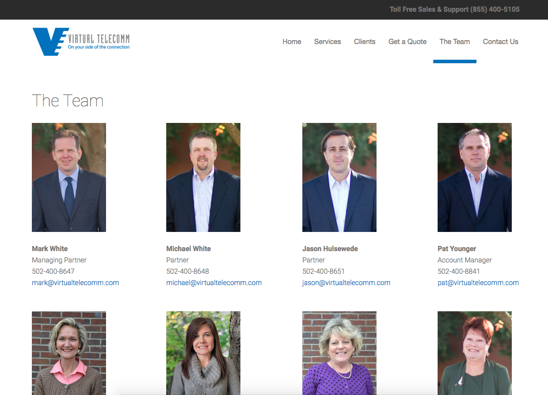Click phone number 502-400-8647
The width and height of the screenshot is (548, 395).
click(x=53, y=271)
